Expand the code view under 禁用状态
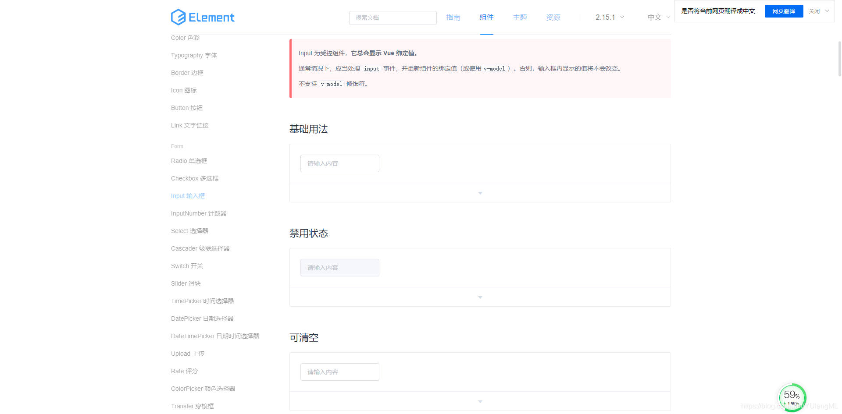Viewport: 842px width, 414px height. (479, 297)
